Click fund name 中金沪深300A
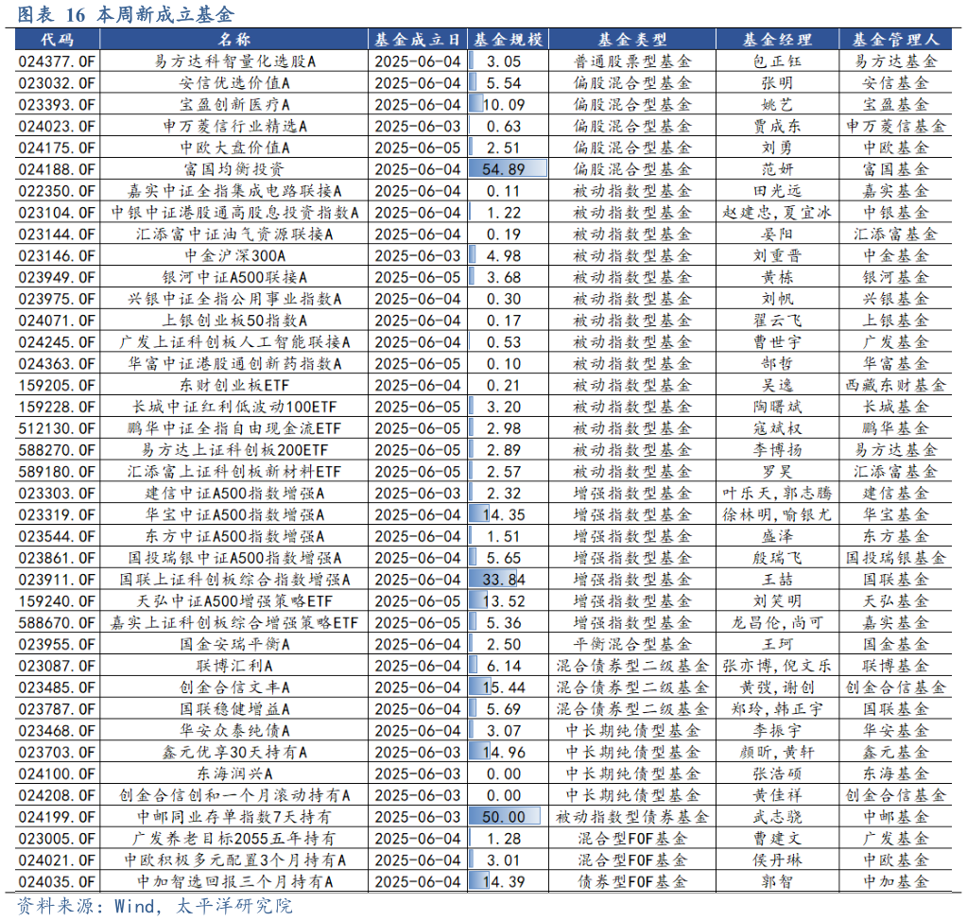 point(234,255)
